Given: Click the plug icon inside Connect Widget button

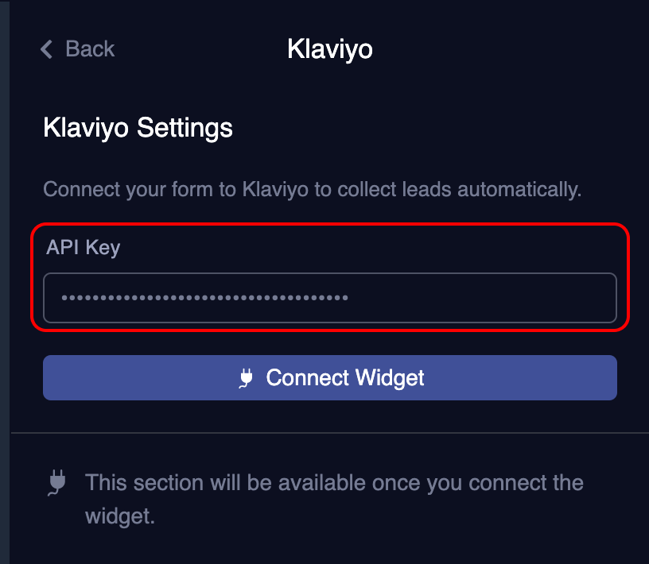Looking at the screenshot, I should point(246,378).
